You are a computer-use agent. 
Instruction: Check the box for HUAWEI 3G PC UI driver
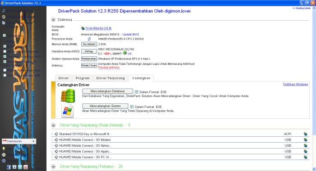coord(52,157)
